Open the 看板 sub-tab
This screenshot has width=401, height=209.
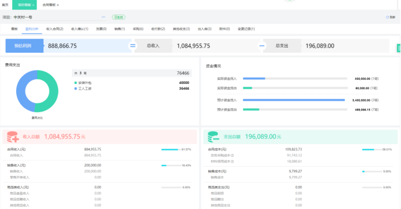coord(15,29)
